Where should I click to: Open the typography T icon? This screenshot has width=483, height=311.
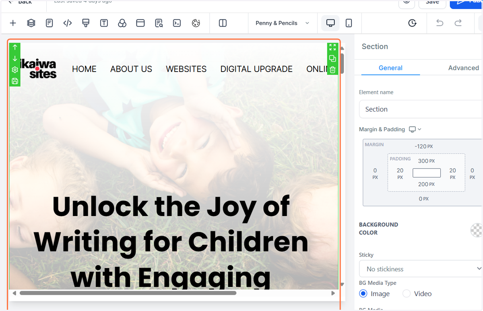104,23
